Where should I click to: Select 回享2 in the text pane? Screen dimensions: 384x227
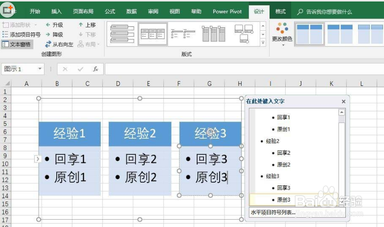click(x=283, y=153)
